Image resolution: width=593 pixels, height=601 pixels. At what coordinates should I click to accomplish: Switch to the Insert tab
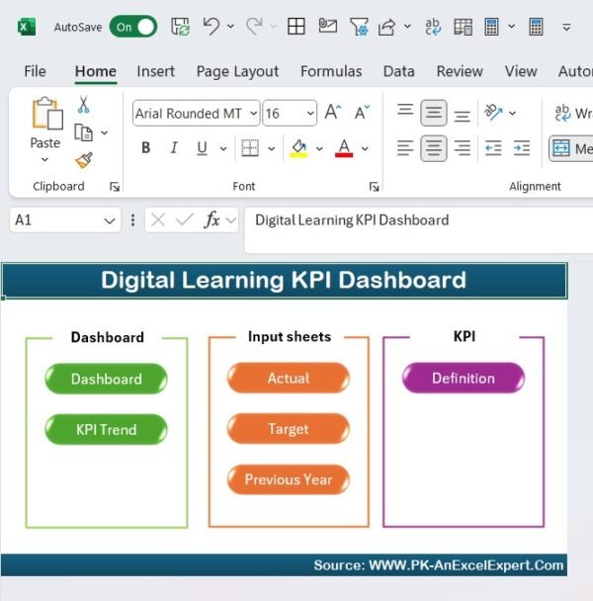[155, 71]
